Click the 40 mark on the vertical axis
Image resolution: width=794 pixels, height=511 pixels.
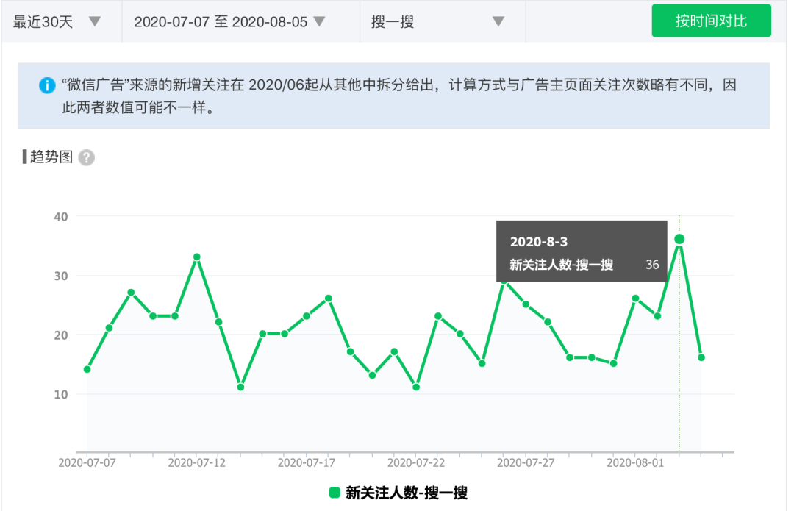coord(61,216)
